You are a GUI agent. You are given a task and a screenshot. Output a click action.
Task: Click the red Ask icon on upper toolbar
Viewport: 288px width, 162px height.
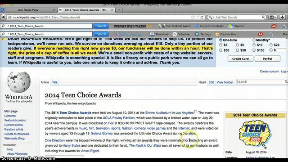274,26
